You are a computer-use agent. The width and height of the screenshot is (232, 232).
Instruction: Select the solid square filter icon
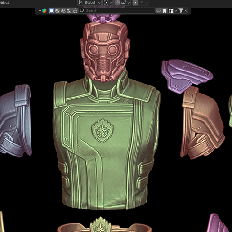click(51, 11)
